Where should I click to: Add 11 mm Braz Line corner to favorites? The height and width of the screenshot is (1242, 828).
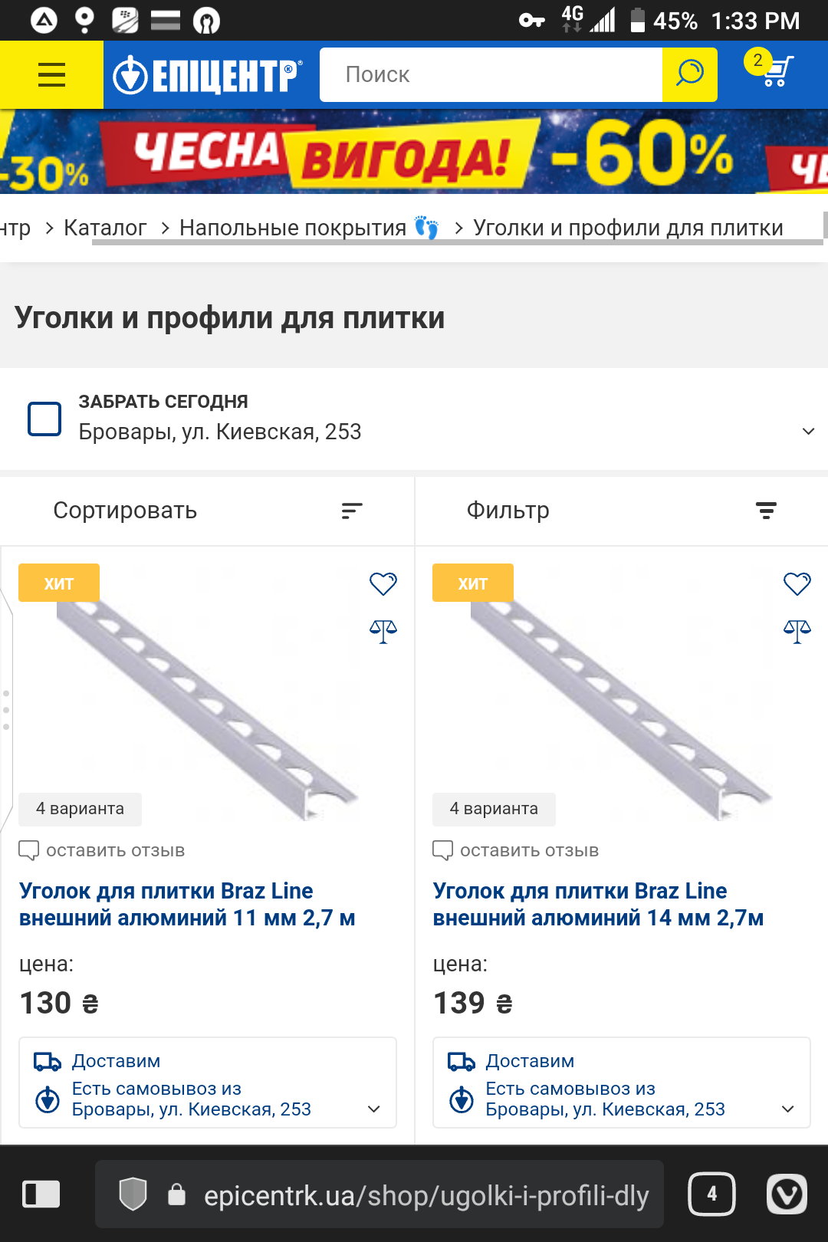click(383, 584)
